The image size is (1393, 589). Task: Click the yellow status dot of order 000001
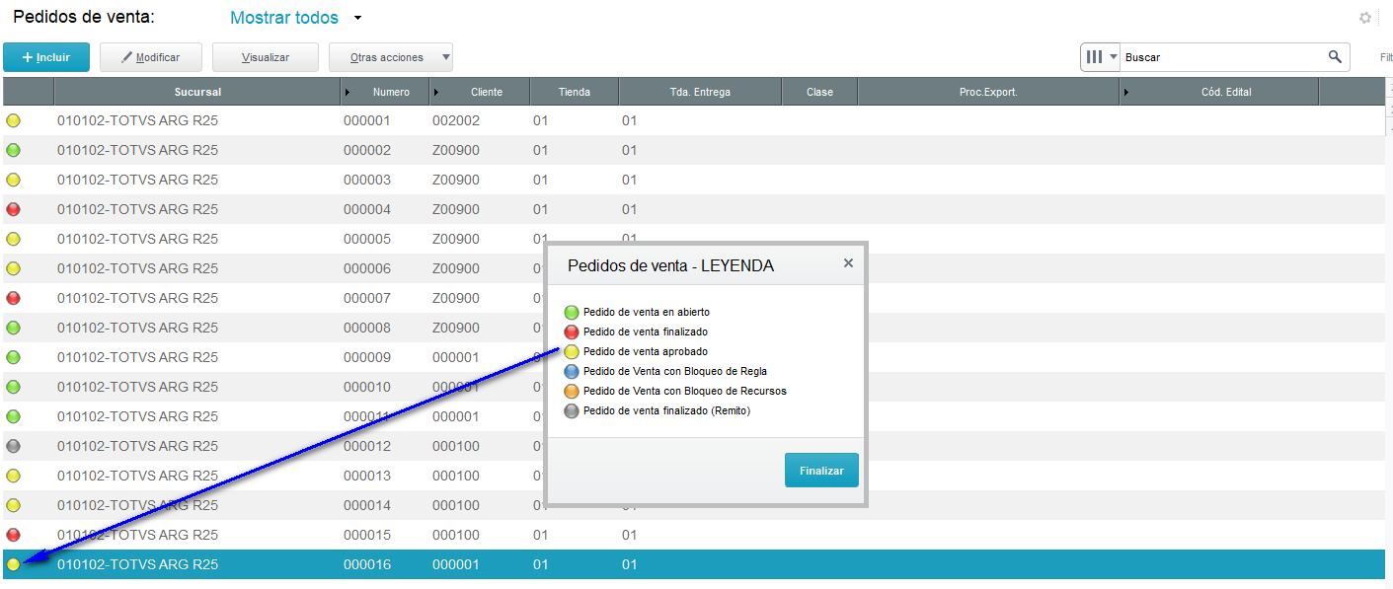[x=13, y=121]
